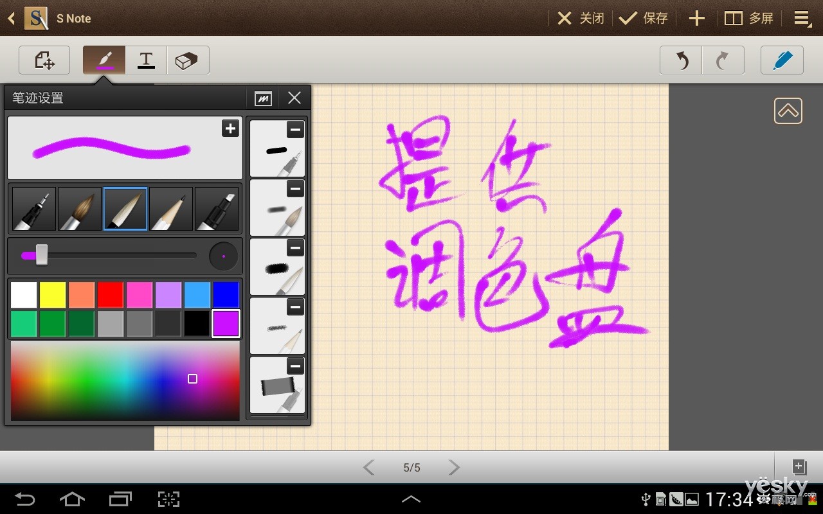Screen dimensions: 823x514
Task: Expand the mini apps tray arrow
Action: tap(411, 499)
